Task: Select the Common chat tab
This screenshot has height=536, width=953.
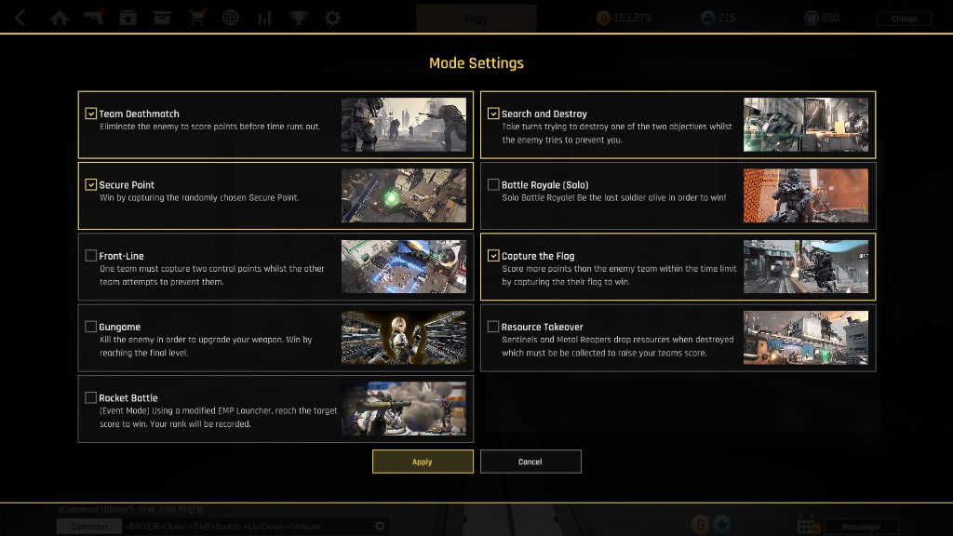Action: tap(88, 527)
